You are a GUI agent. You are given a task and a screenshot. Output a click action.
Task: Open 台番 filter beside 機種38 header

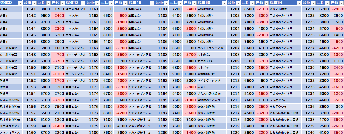click(34, 3)
